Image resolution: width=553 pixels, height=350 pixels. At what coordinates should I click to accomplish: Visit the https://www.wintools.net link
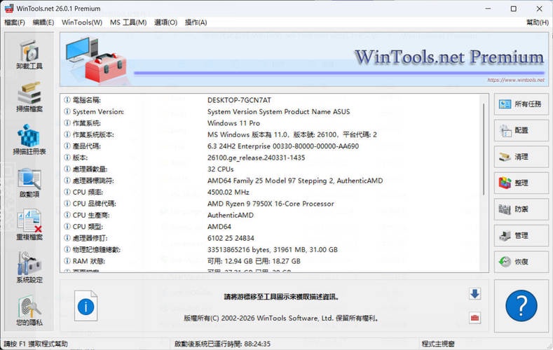(514, 80)
